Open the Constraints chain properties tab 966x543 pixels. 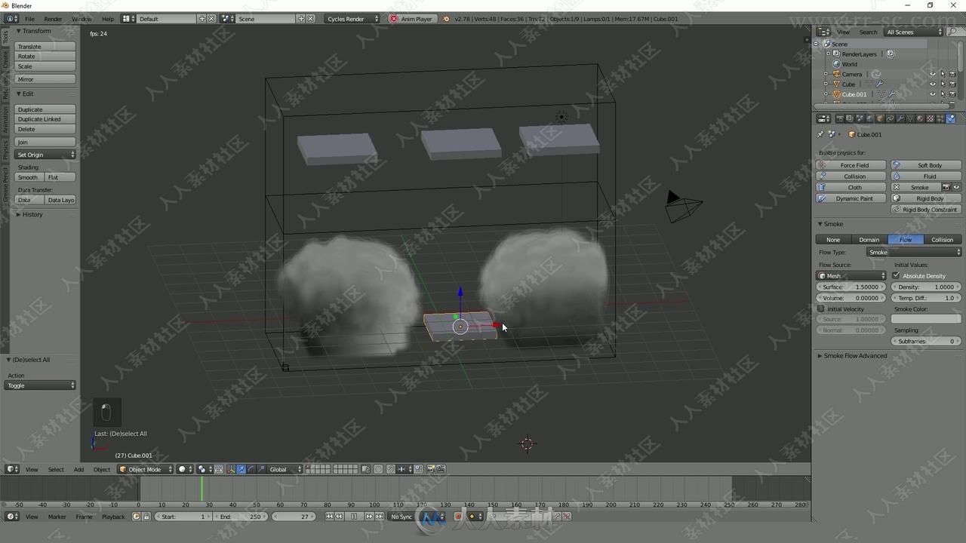(890, 118)
